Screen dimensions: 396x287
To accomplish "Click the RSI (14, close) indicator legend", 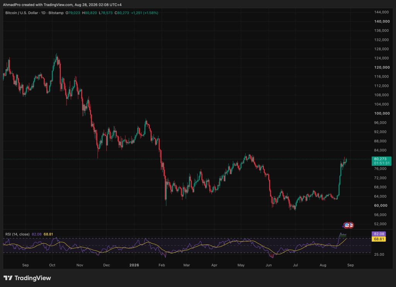I will (x=17, y=234).
